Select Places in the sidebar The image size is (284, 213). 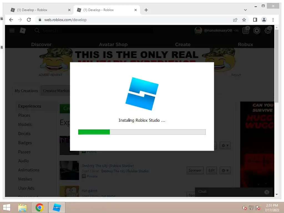[24, 115]
